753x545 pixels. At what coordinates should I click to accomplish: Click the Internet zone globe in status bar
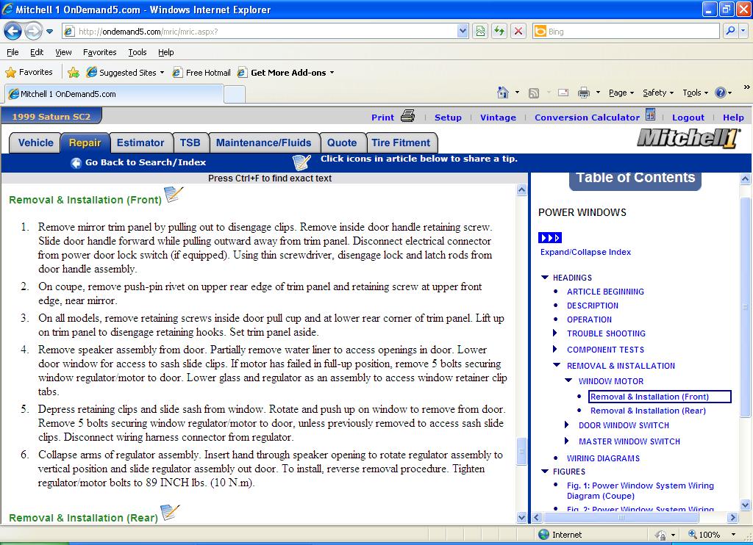tap(543, 535)
